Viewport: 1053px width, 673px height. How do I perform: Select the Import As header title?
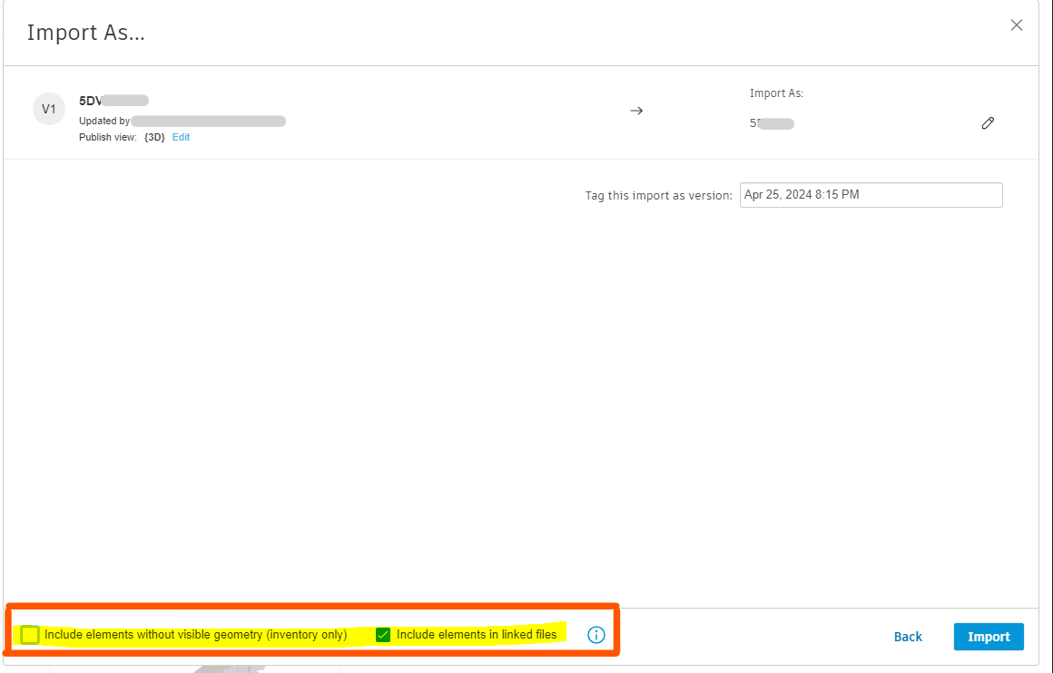coord(86,33)
